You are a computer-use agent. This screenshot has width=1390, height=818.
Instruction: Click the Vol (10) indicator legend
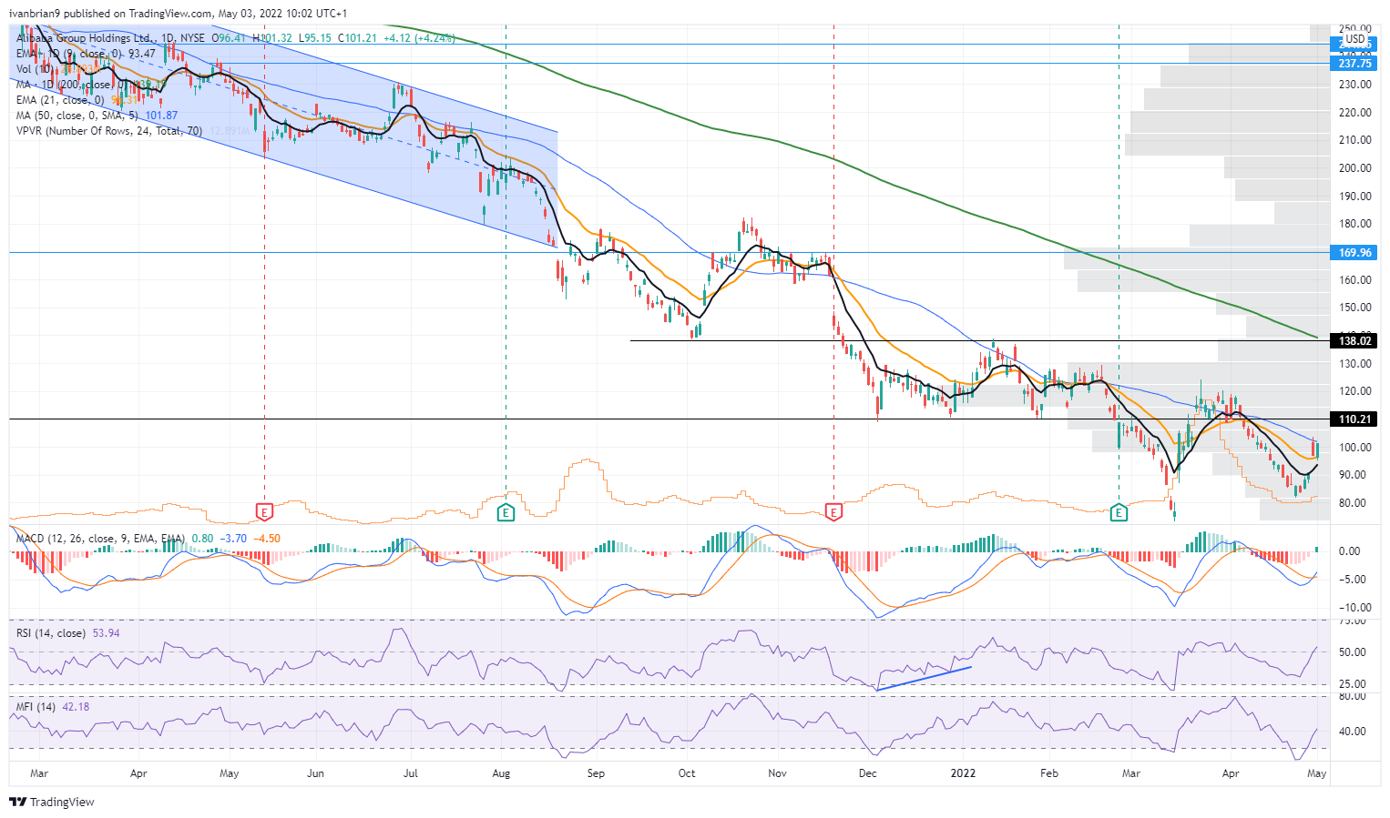(36, 69)
